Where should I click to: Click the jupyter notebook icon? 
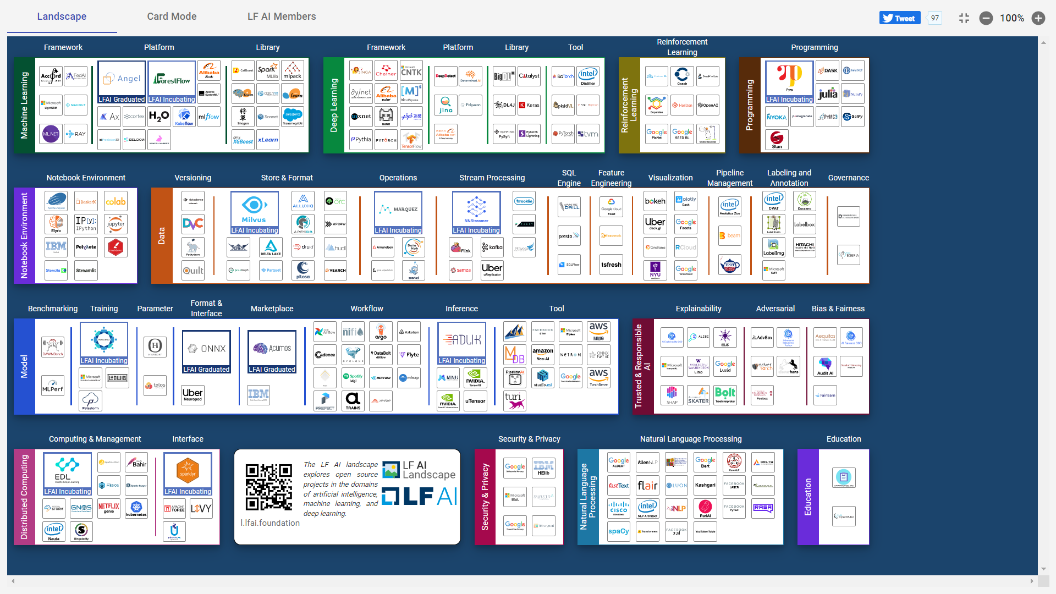[116, 224]
